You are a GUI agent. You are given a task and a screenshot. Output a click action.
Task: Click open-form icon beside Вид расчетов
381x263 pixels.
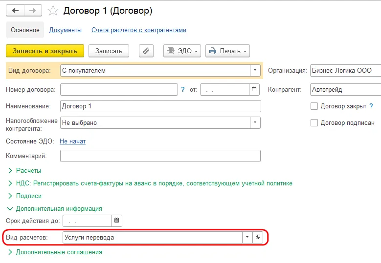tap(258, 237)
